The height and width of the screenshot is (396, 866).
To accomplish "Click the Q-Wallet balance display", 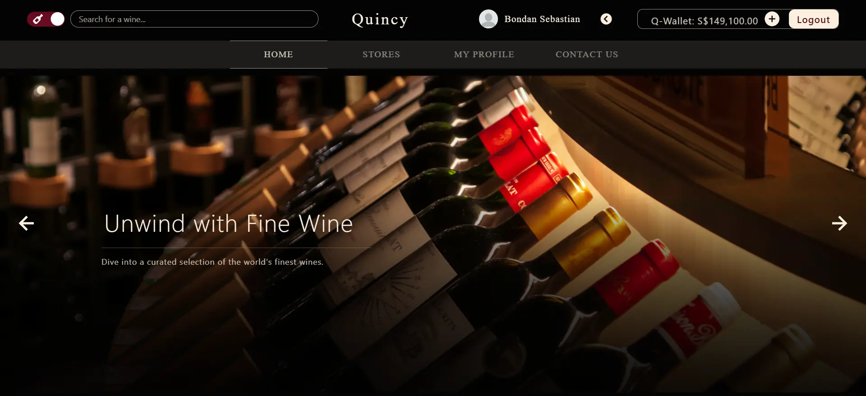I will (x=704, y=21).
